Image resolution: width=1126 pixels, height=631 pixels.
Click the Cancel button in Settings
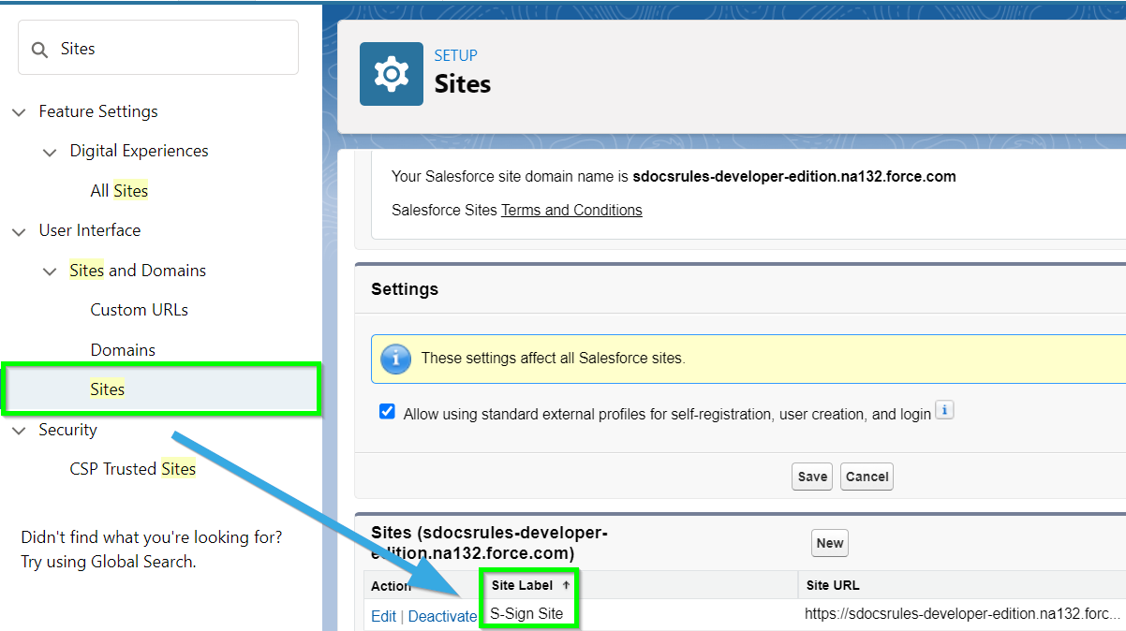(x=867, y=477)
